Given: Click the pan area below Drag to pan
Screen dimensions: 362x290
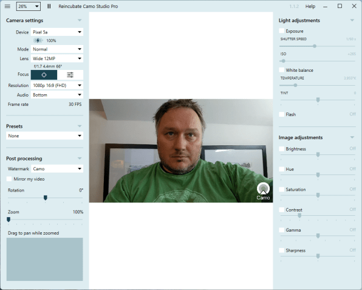Looking at the screenshot, I should 44,259.
